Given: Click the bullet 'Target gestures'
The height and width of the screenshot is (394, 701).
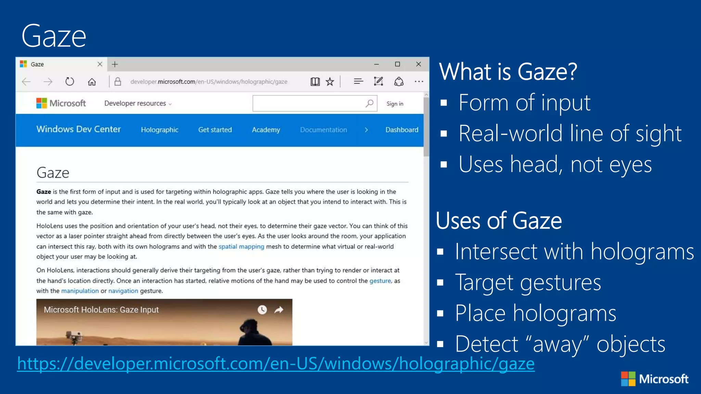Looking at the screenshot, I should pyautogui.click(x=528, y=283).
